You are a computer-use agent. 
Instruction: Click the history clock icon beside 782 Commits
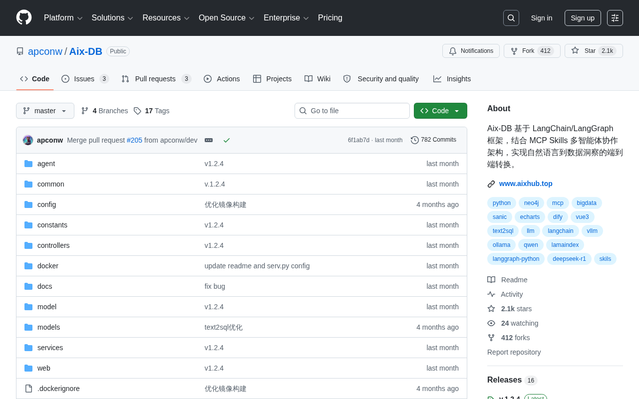point(415,140)
